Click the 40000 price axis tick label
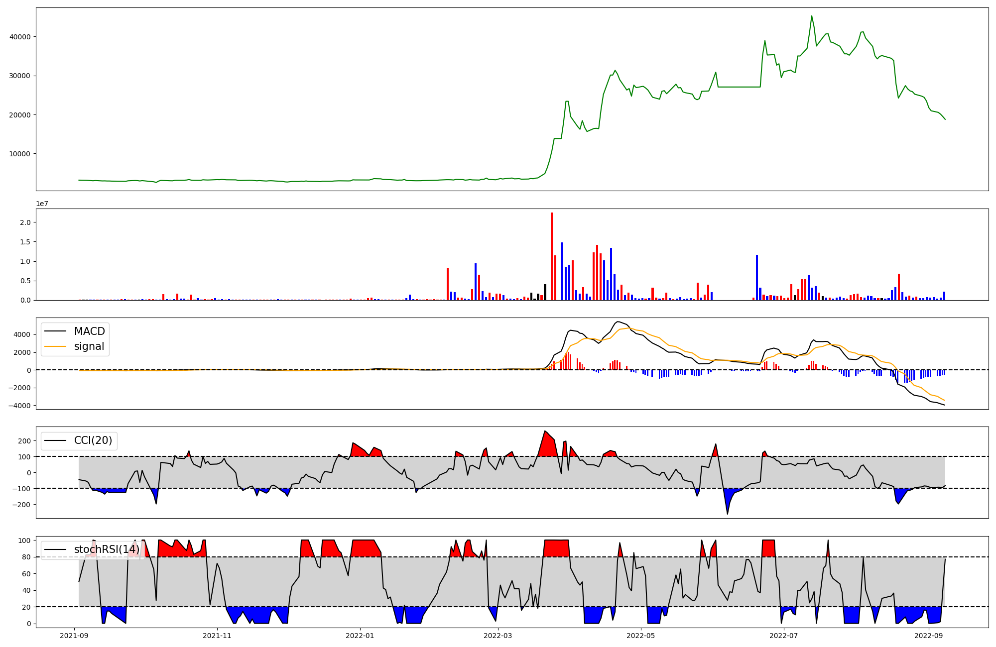996x647 pixels. click(19, 37)
